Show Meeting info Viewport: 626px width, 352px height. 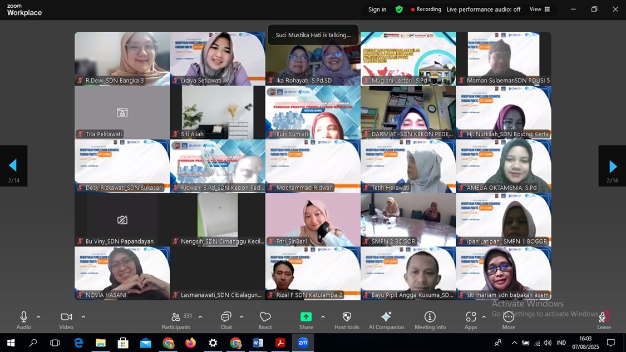[x=430, y=320]
